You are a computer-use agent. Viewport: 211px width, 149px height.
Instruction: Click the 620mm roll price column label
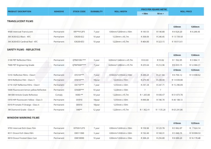point(177,55)
